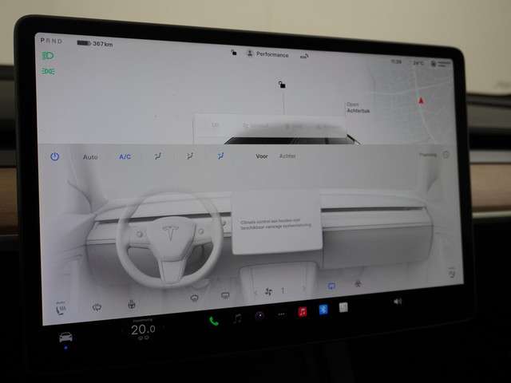This screenshot has width=511, height=383.
Task: Tap the 20.0 cabin temperature
Action: (x=143, y=330)
